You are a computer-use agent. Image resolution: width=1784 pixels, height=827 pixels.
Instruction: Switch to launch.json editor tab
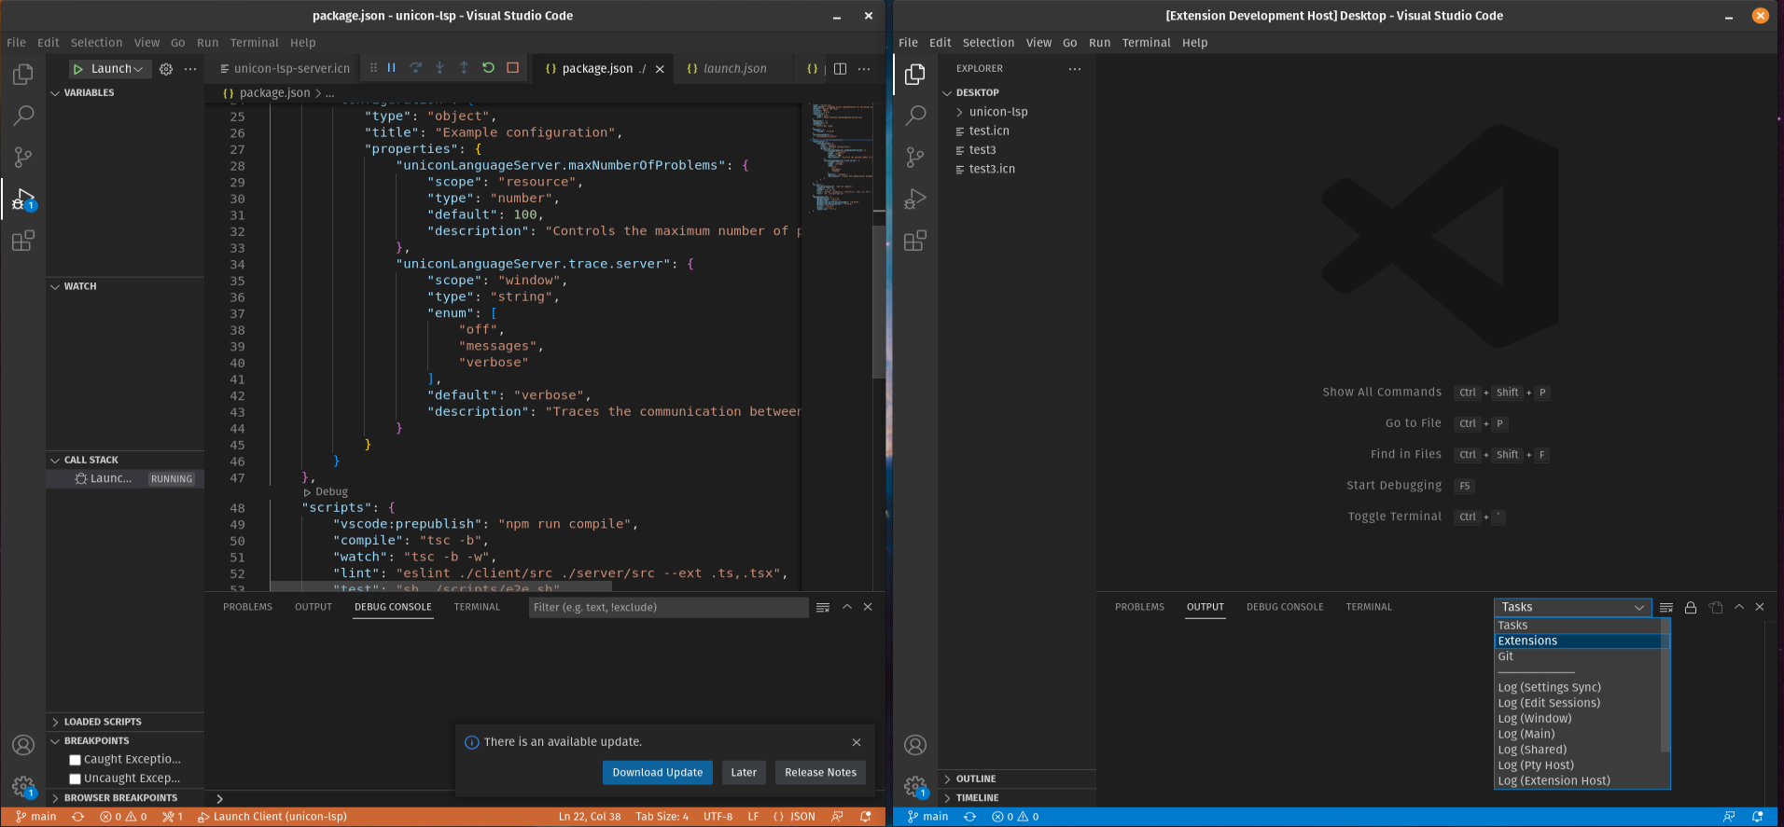734,69
